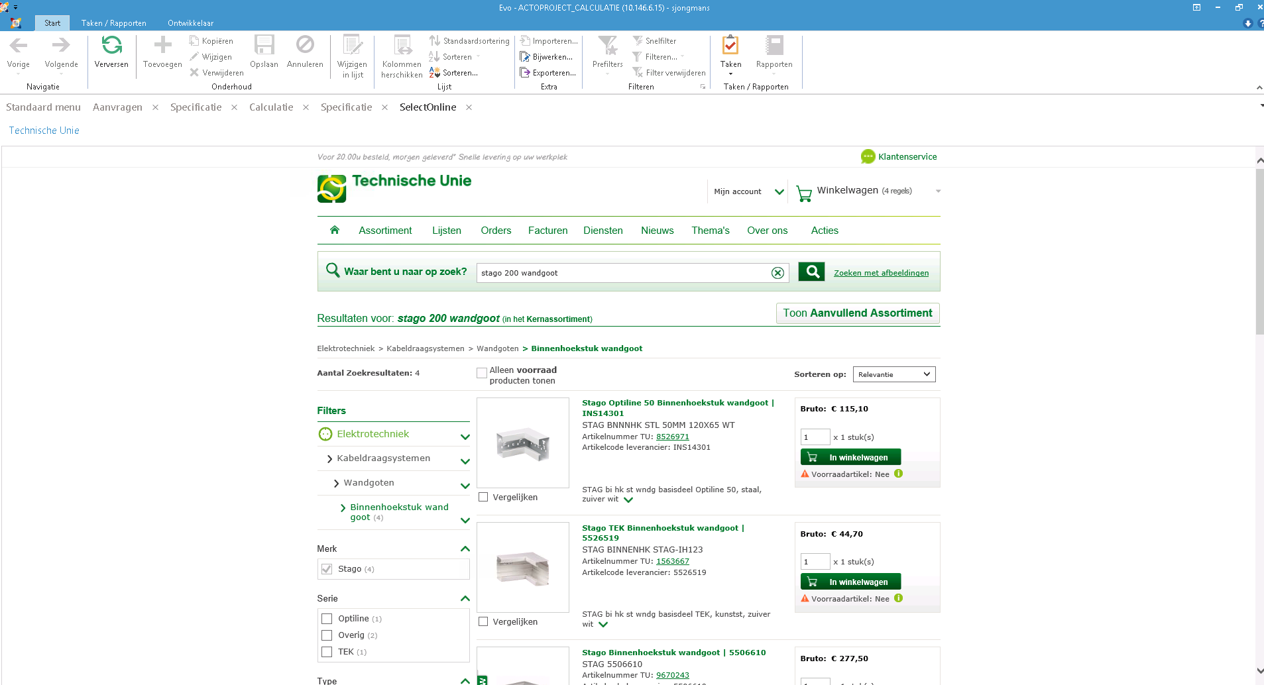Open the Aanvragen tab
Image resolution: width=1264 pixels, height=685 pixels.
pyautogui.click(x=117, y=107)
